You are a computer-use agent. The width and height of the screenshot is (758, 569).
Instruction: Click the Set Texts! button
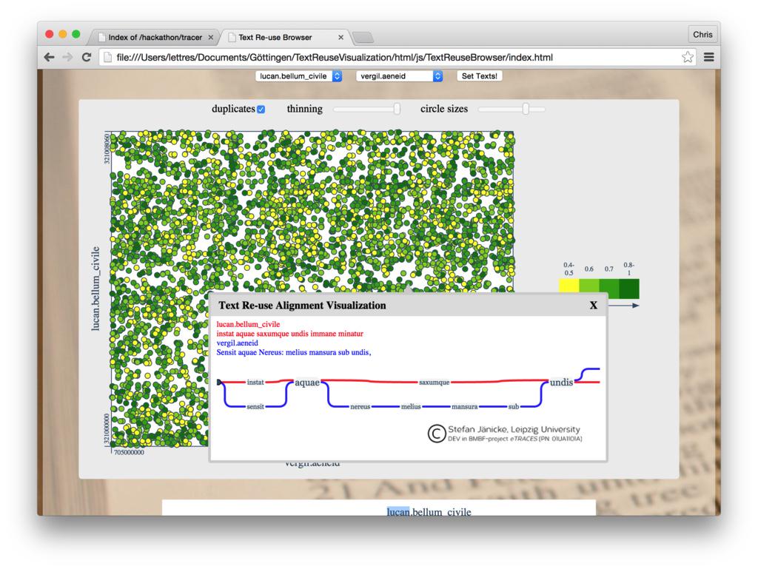coord(479,76)
